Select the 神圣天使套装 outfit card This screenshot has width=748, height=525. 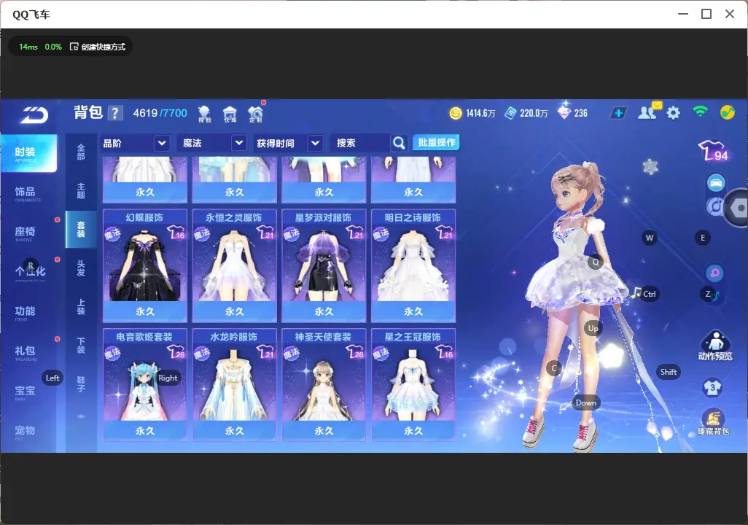(x=324, y=385)
